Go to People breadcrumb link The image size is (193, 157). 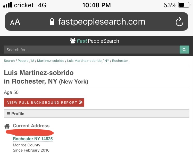tap(23, 61)
